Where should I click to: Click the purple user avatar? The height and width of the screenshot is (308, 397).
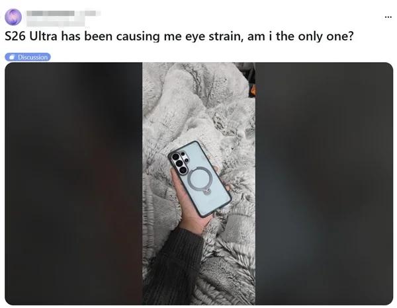13,17
